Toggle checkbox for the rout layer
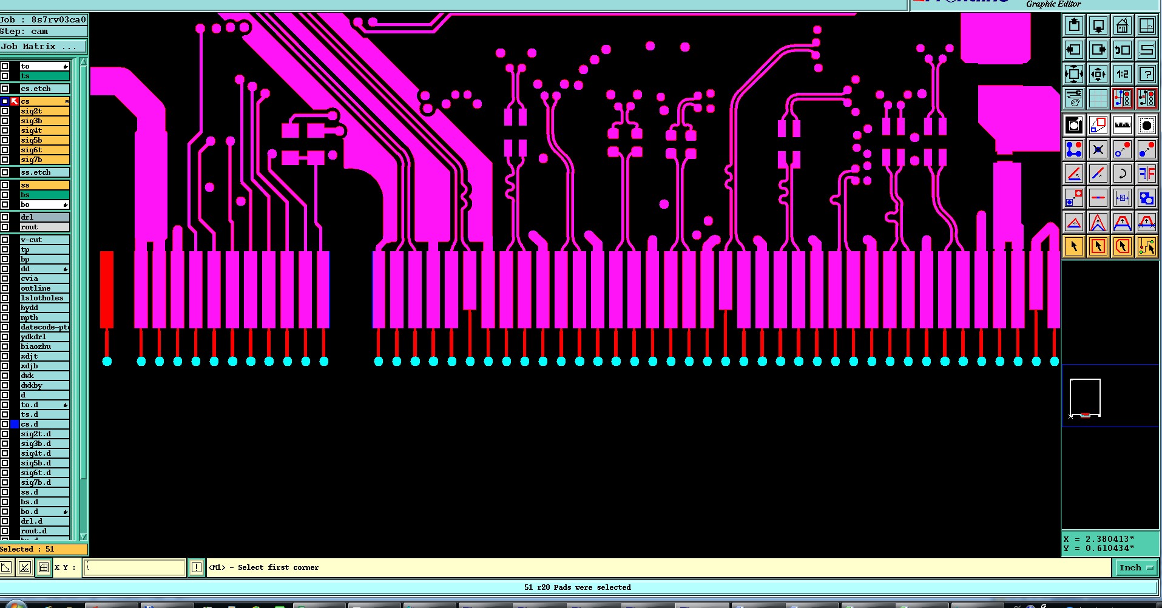The height and width of the screenshot is (608, 1162). [5, 227]
